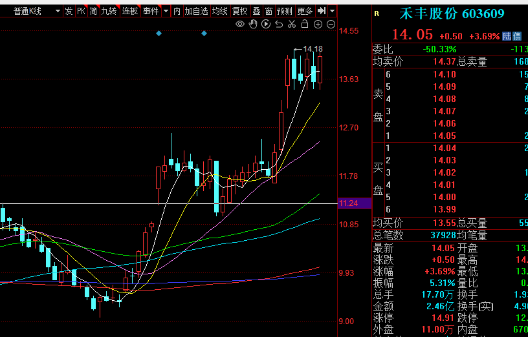Viewport: 528px width, 337px height.
Task: Click the 陆 tag badge
Action: [507, 36]
